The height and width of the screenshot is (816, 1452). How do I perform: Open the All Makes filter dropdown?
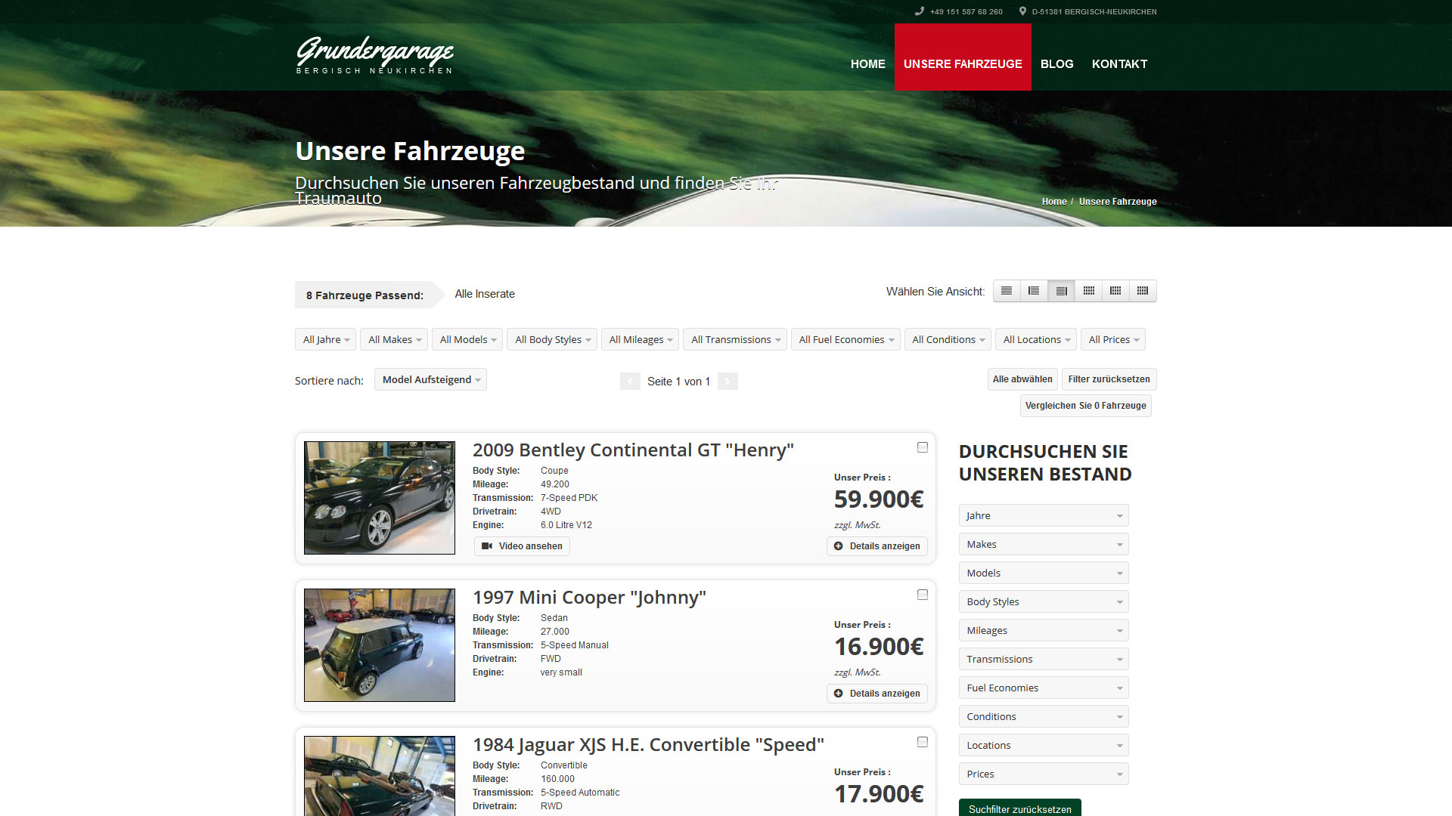coord(394,339)
